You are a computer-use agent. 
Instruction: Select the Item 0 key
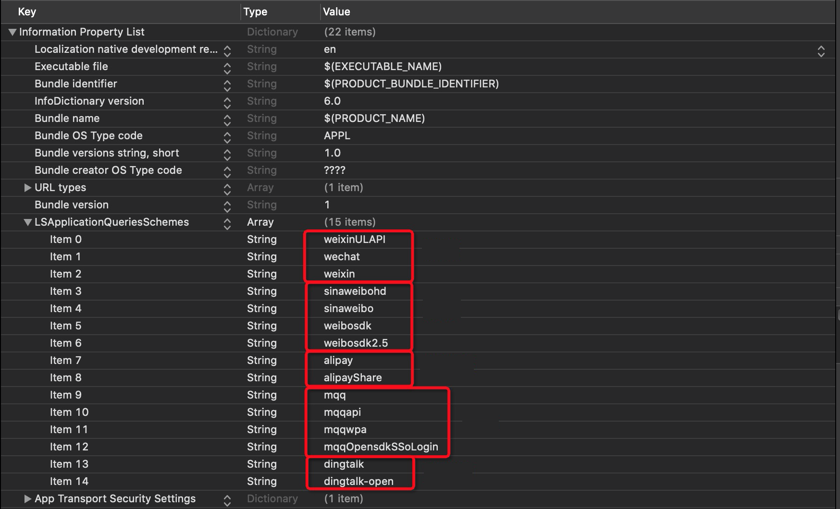[66, 240]
